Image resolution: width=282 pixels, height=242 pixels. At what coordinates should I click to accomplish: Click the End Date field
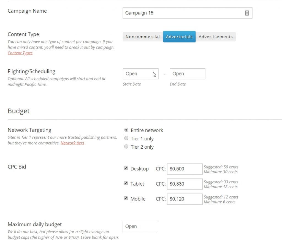pos(187,74)
